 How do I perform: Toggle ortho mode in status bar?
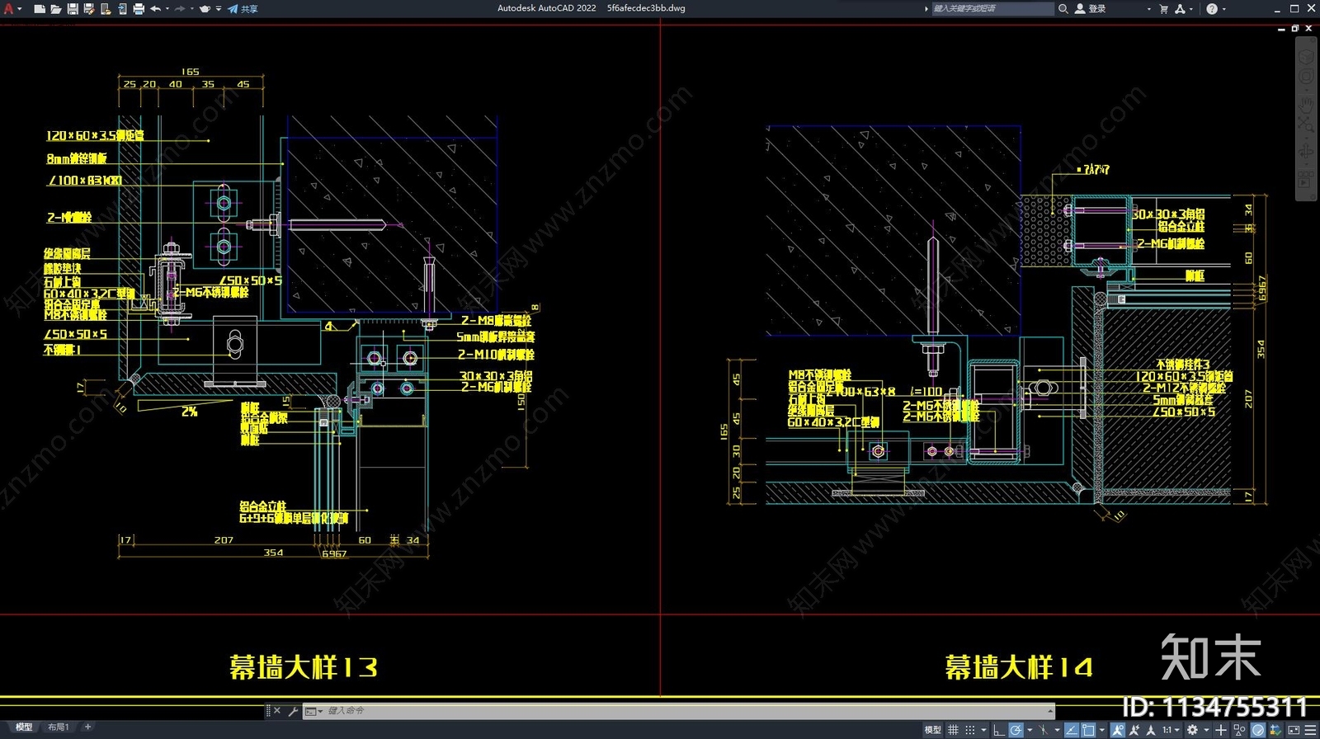click(999, 730)
